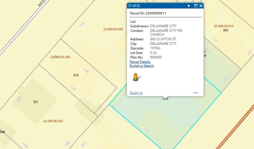This screenshot has height=149, width=254.
Task: Click the 110 dimension label on highlighted parcel
Action: (195, 116)
